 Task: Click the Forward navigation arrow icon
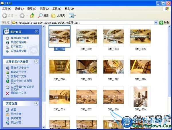point(22,16)
